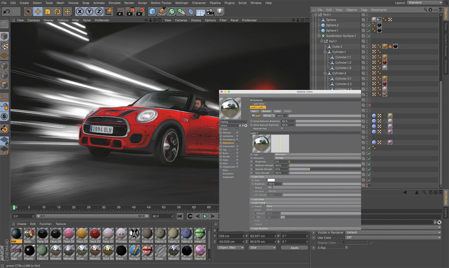Click the Light bulb icon
The width and height of the screenshot is (449, 268).
(220, 12)
